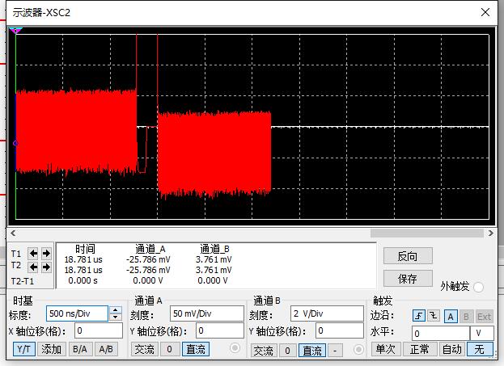Click the 时间 column header
The height and width of the screenshot is (366, 504).
pos(85,249)
